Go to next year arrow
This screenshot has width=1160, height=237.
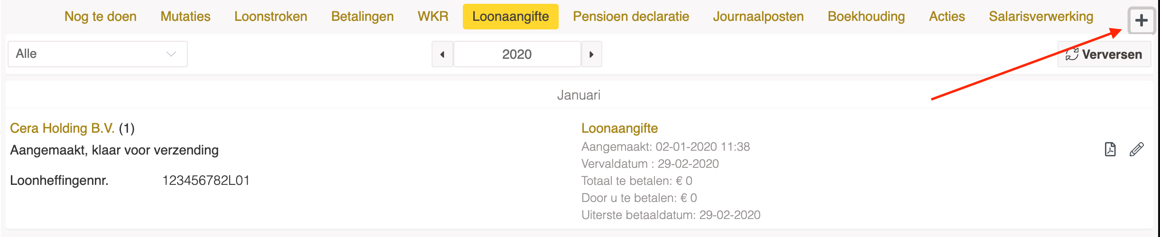pyautogui.click(x=591, y=54)
